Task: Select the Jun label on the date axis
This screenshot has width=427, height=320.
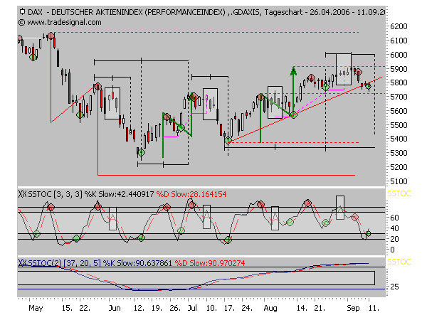Action: [x=115, y=308]
